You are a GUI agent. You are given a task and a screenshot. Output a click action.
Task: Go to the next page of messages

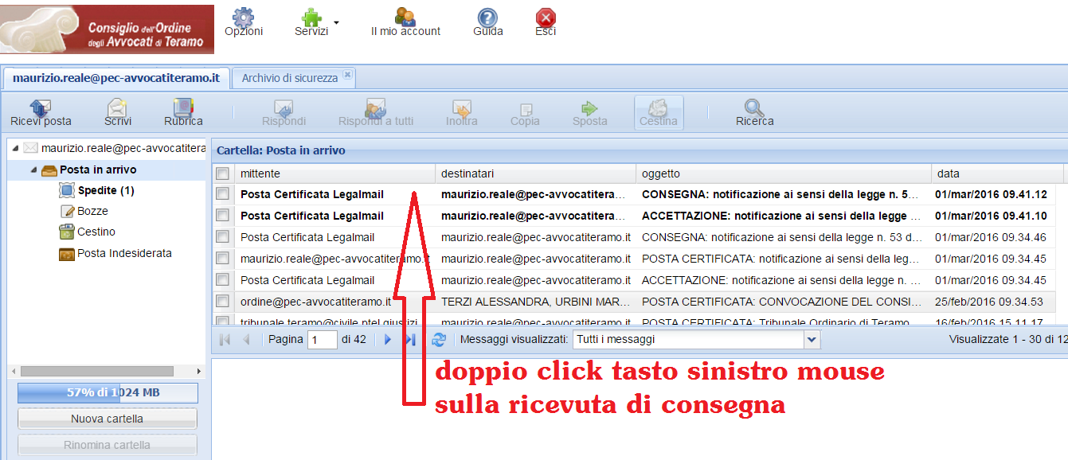388,340
